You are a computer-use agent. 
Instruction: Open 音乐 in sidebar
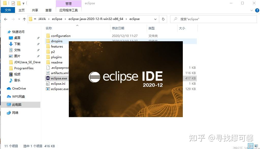click(17, 80)
